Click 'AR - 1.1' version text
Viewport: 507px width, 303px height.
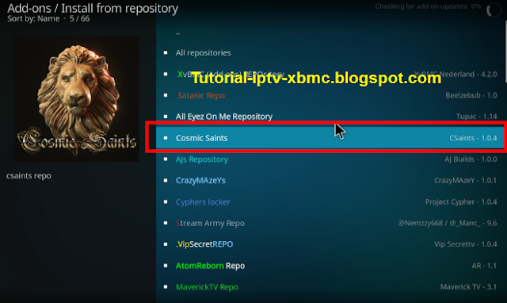coord(484,266)
